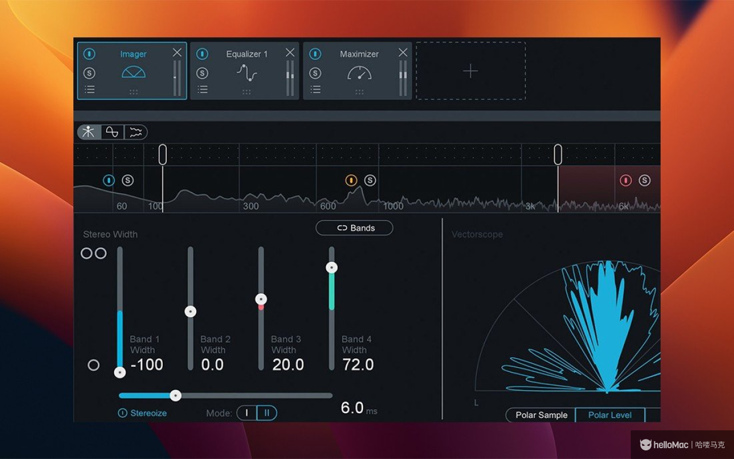Select the Equalizer 1 curve icon
734x459 pixels.
[247, 72]
